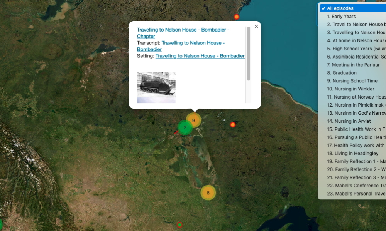Viewport: 386px width, 231px height.
Task: Click the yellow cluster marker labeled 9
Action: [x=194, y=120]
